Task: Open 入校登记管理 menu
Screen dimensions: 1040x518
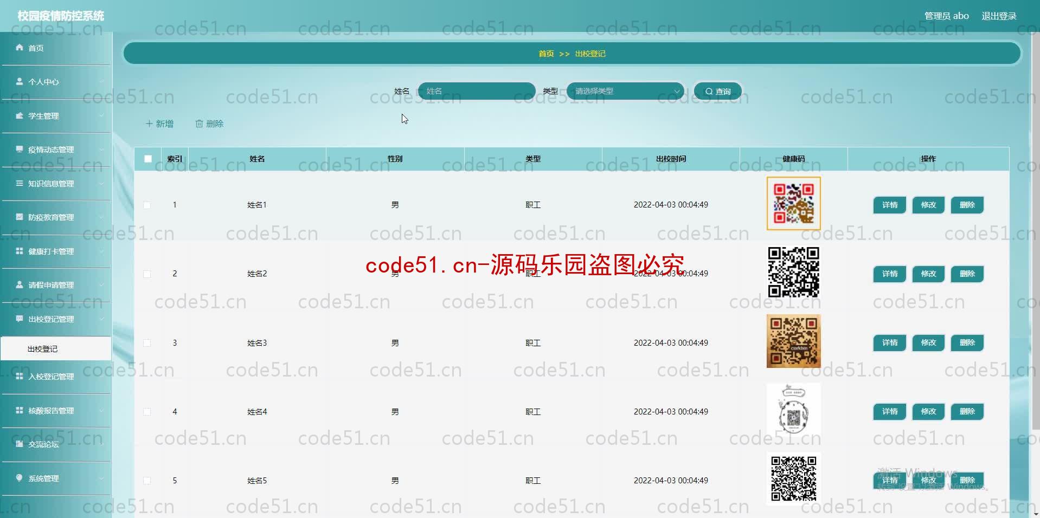Action: point(56,376)
